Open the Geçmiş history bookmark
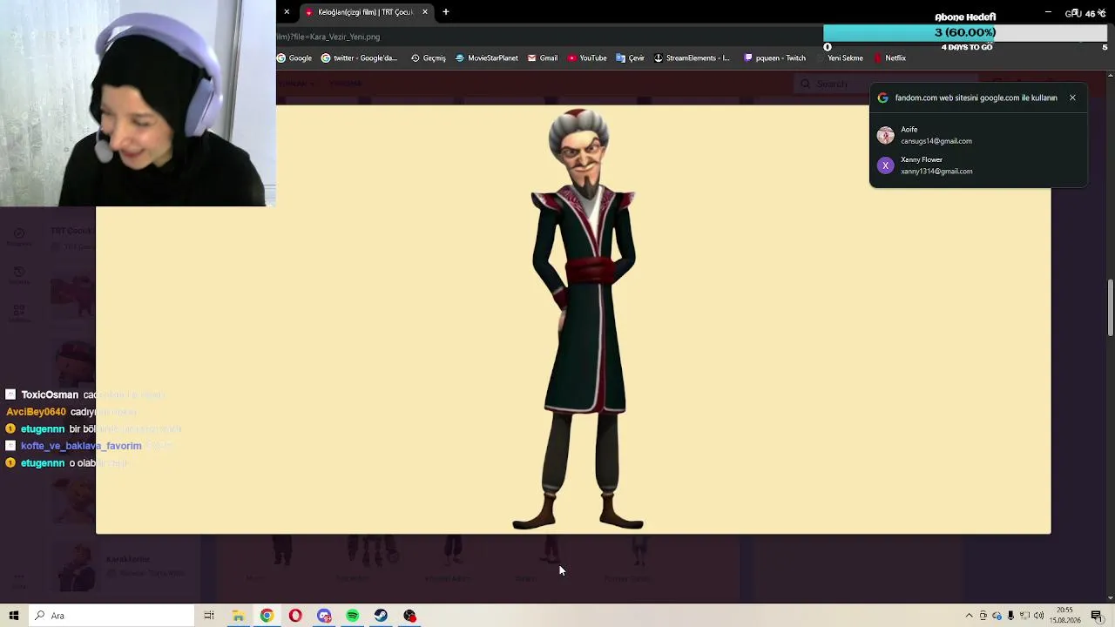Image resolution: width=1115 pixels, height=627 pixels. [x=428, y=58]
